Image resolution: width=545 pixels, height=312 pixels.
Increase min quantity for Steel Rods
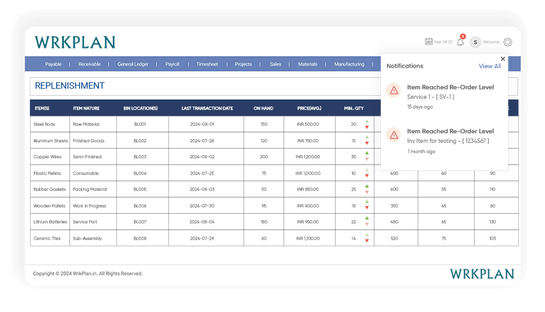(367, 121)
